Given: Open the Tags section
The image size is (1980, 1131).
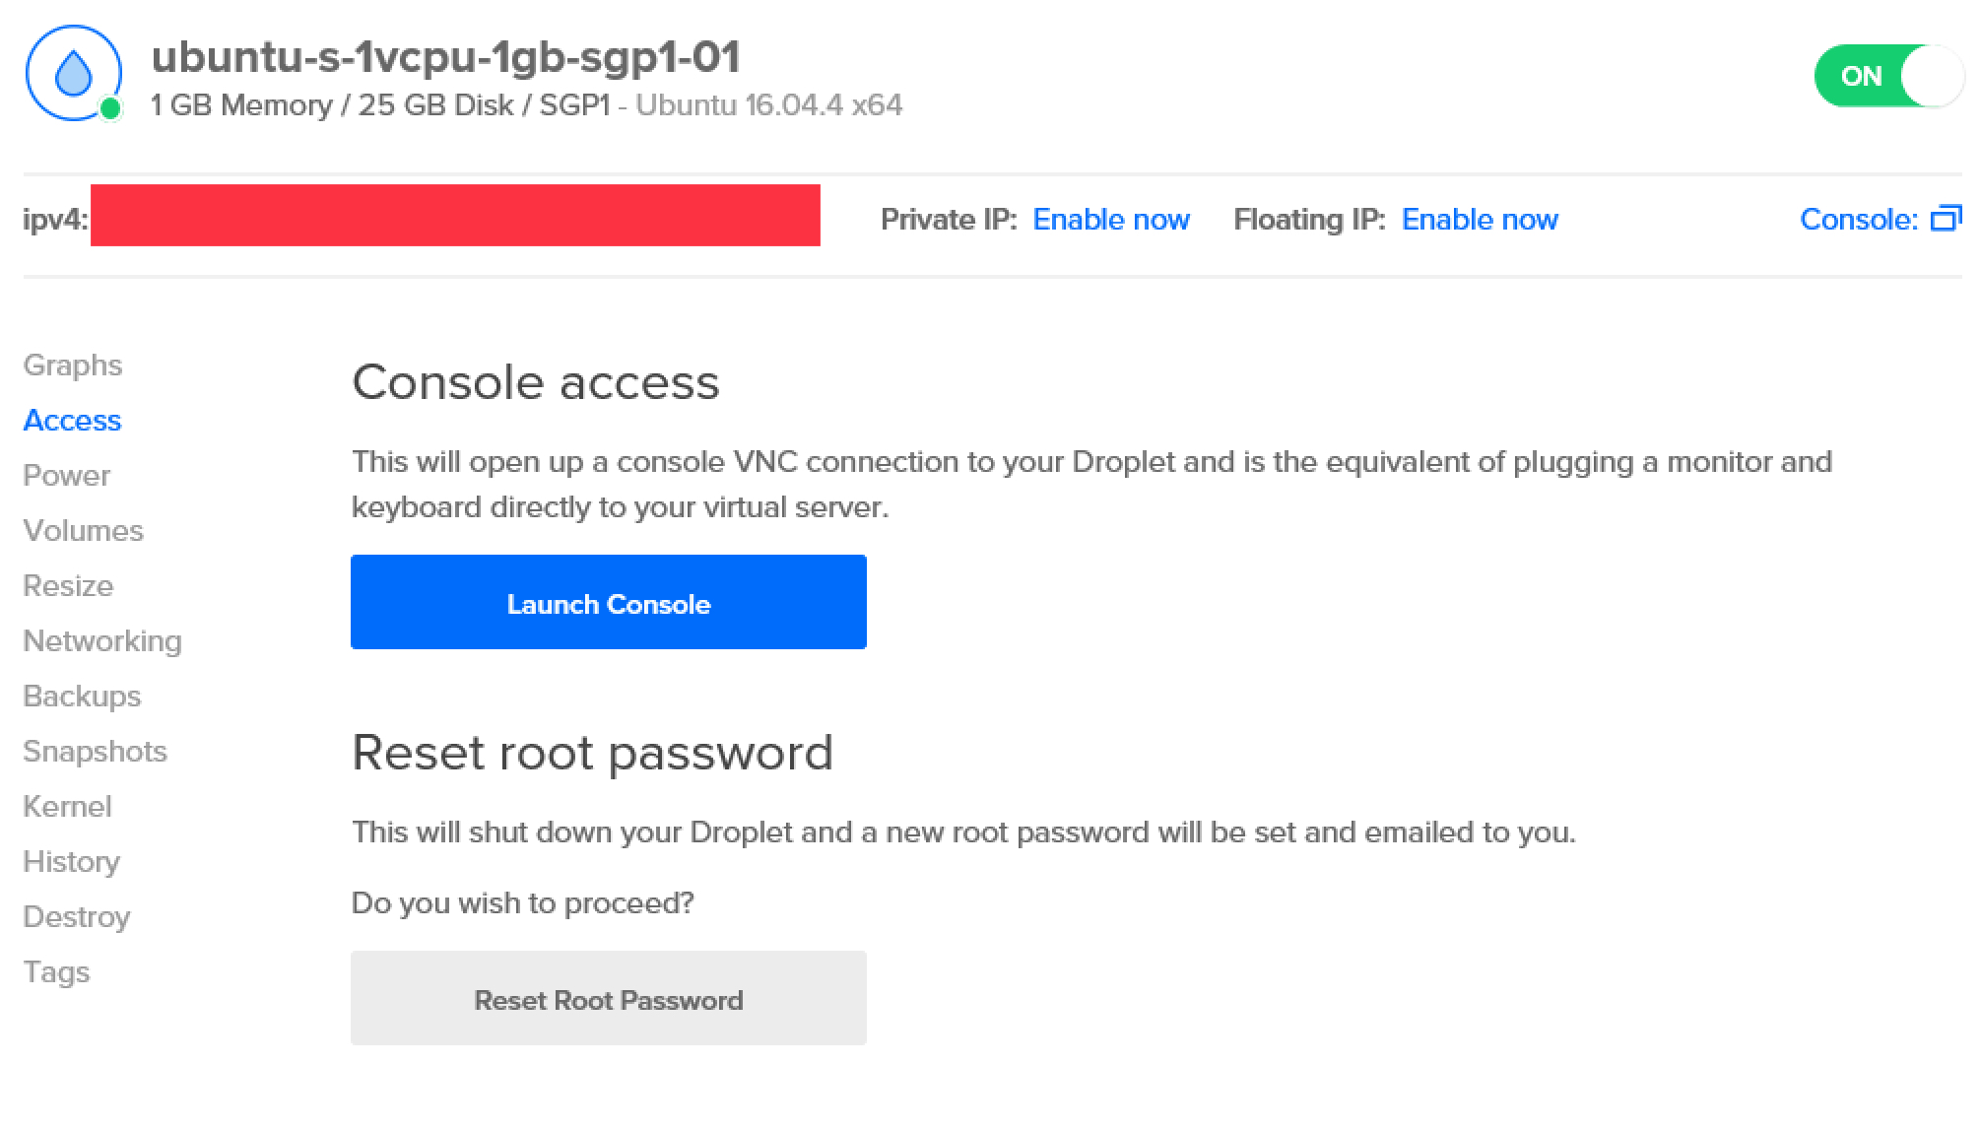Looking at the screenshot, I should point(57,972).
